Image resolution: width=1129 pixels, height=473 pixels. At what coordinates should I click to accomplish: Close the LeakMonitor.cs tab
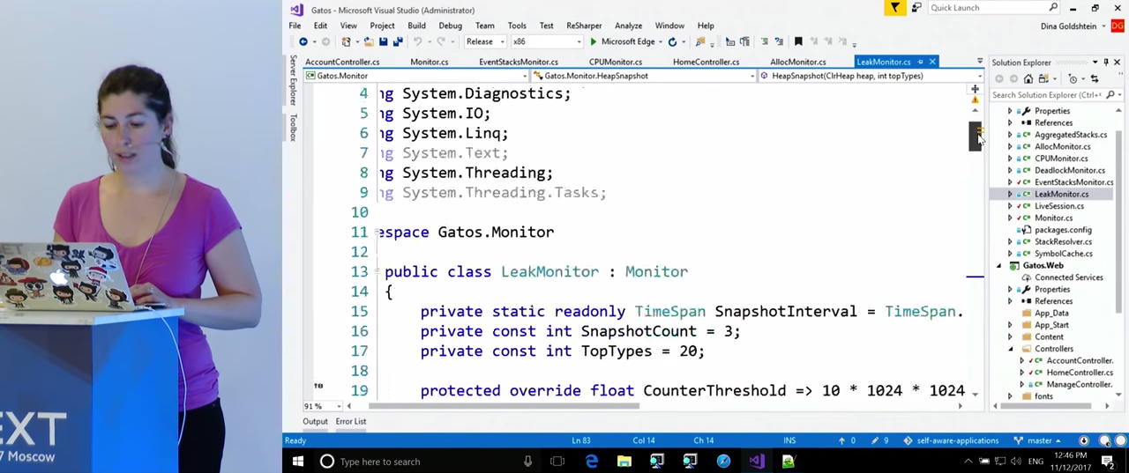(932, 62)
